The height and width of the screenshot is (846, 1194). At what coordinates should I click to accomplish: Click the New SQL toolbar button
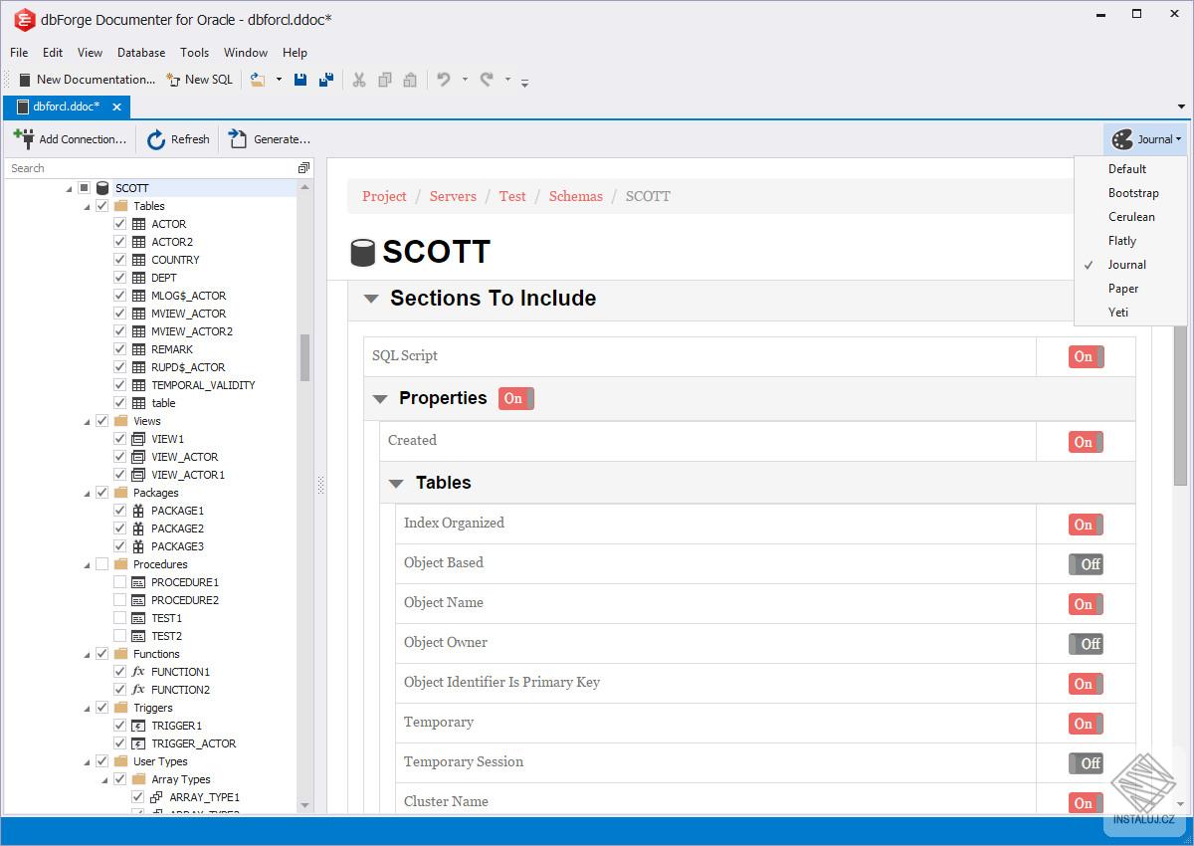[199, 80]
